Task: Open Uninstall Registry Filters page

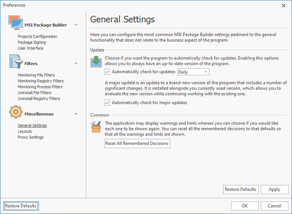Action: pos(39,99)
